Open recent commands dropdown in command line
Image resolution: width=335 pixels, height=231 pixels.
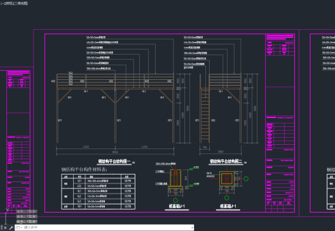(18, 228)
